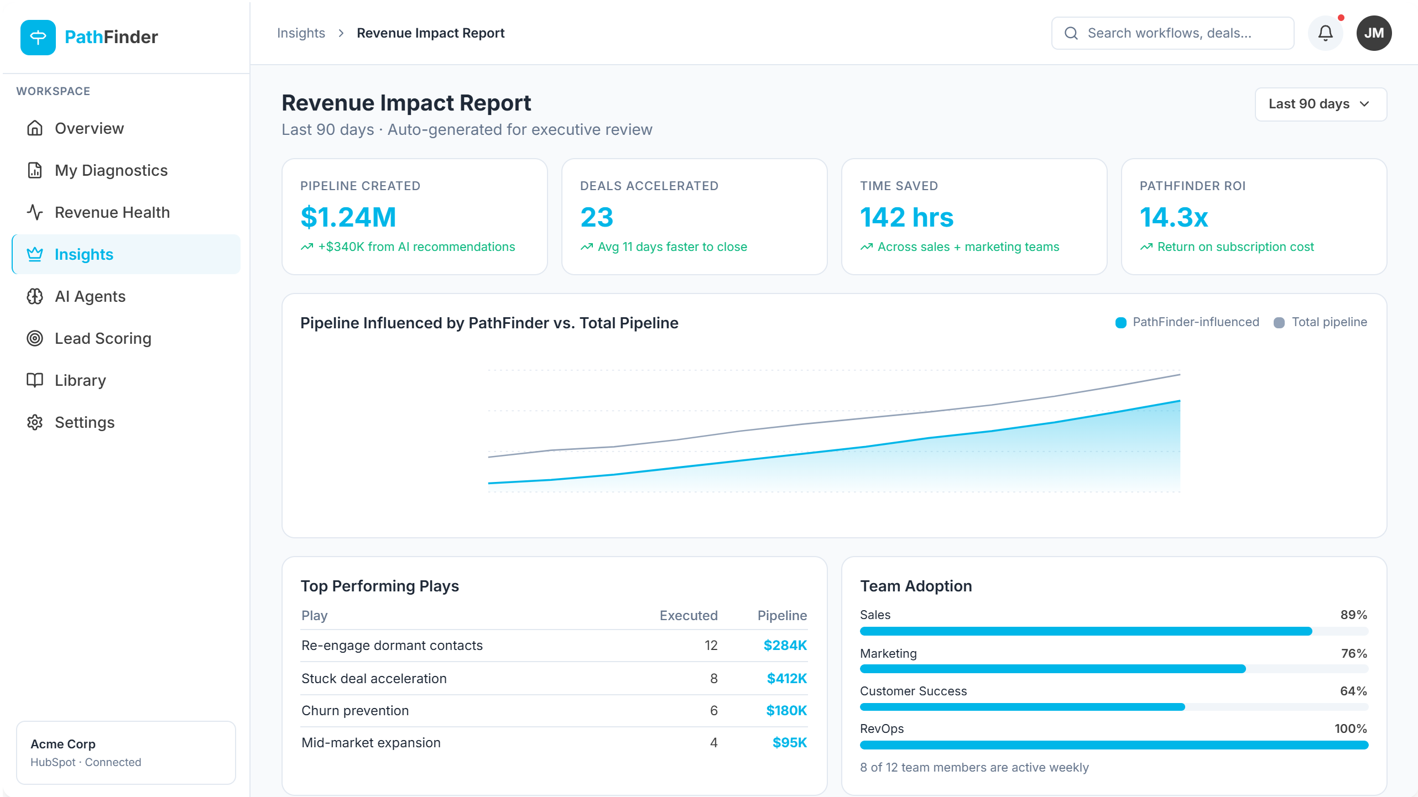Click trend arrow under Pipeline Created
Viewport: 1418px width, 797px height.
(x=307, y=247)
